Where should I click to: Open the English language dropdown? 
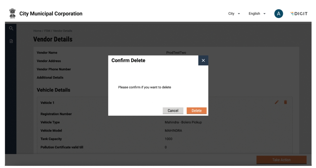(x=257, y=14)
